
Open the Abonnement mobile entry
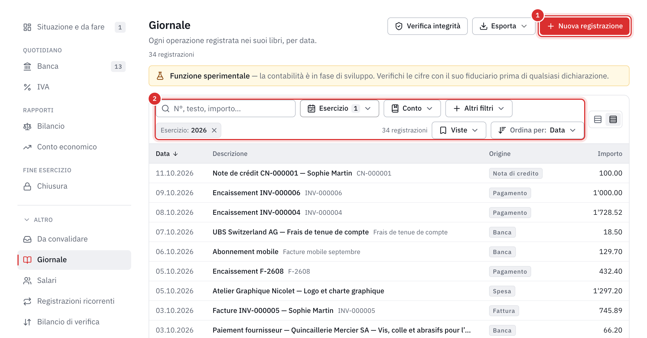389,252
